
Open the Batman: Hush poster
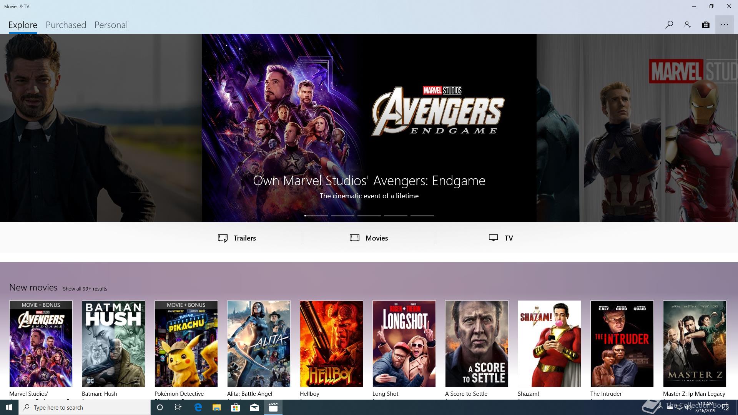click(113, 344)
